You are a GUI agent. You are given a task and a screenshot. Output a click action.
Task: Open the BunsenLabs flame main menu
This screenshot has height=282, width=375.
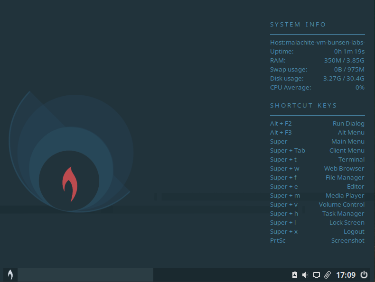(9, 274)
